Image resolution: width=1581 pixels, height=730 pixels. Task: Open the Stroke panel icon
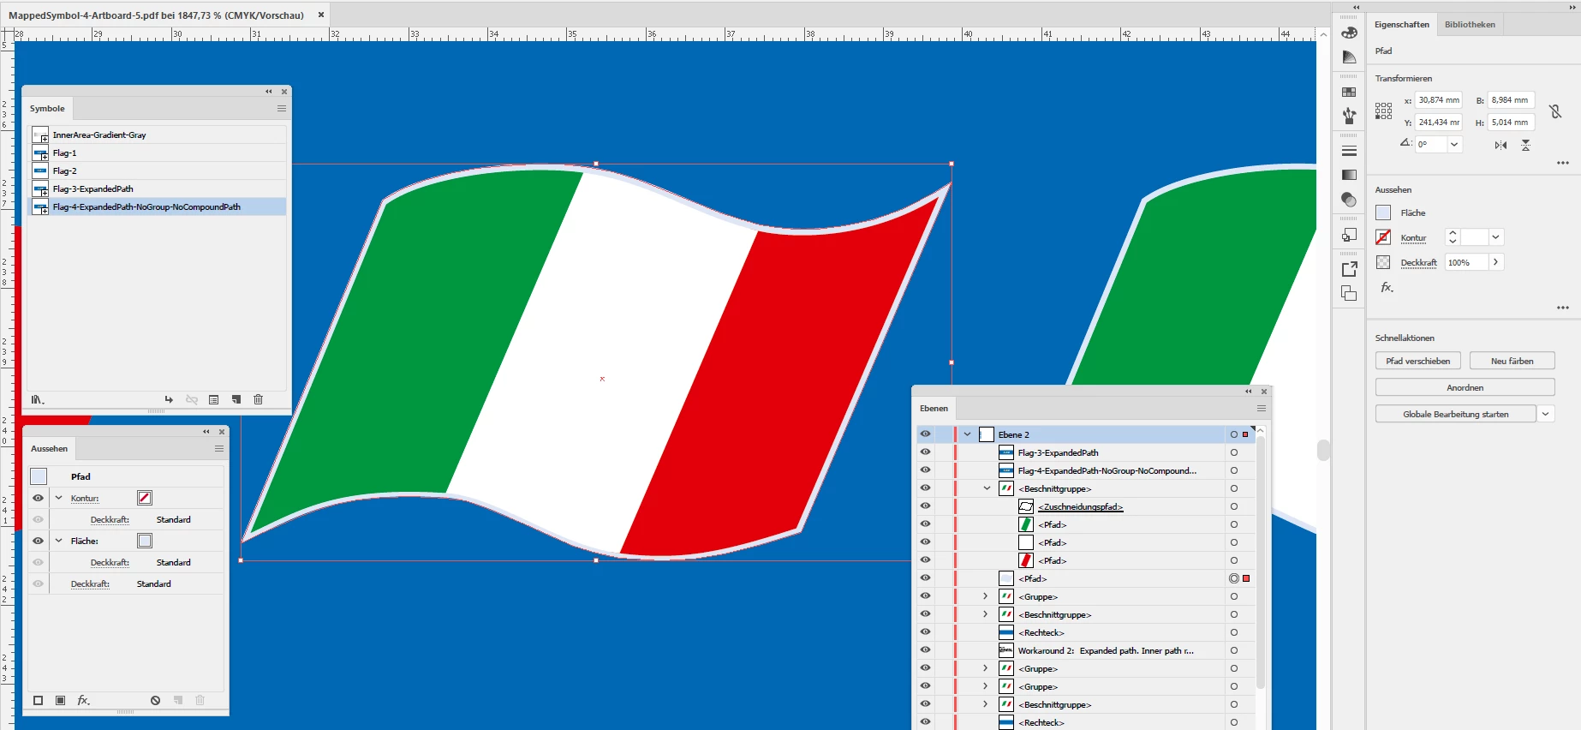(1349, 151)
